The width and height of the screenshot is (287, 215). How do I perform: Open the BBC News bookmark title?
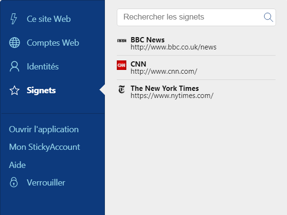click(x=147, y=40)
